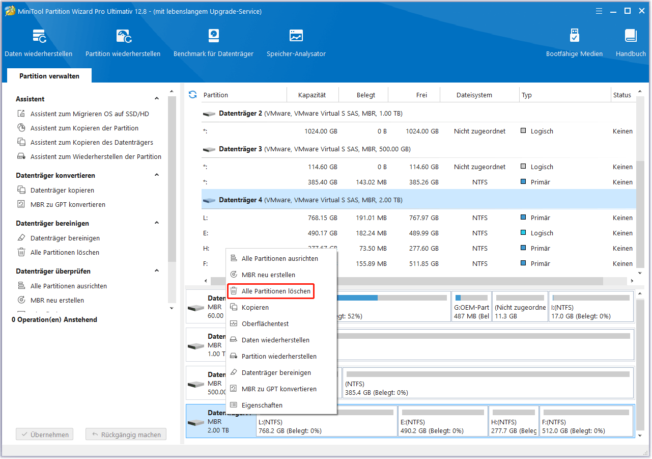Click the Rückgängig machen button
652x459 pixels.
126,435
